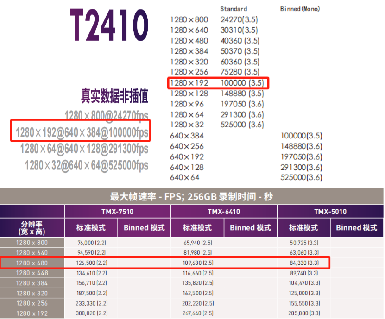Image resolution: width=385 pixels, height=319 pixels.
Task: Select the TMX-5010 column header
Action: pos(330,212)
